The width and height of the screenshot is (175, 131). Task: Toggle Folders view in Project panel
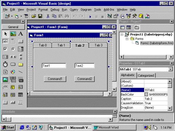pyautogui.click(x=137, y=27)
